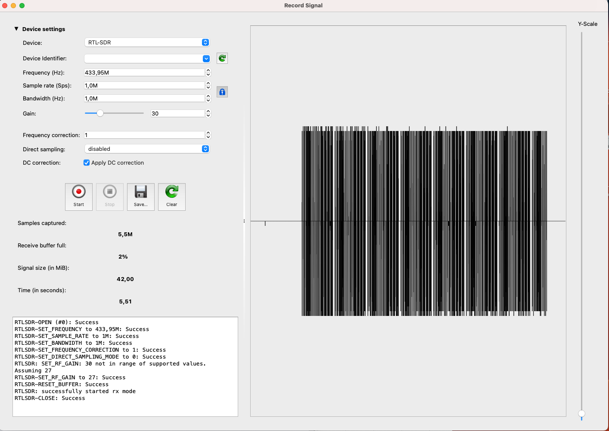Open the Direct sampling dropdown
Screen dimensions: 609x431
coord(147,149)
